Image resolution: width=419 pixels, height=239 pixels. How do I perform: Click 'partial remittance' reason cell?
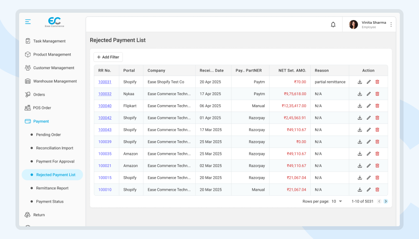click(330, 82)
